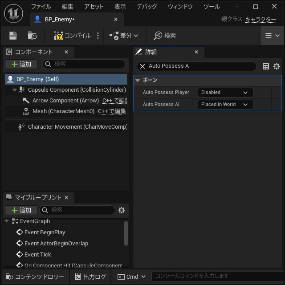The height and width of the screenshot is (285, 285).
Task: Click 追加 button in My Blueprint panel
Action: tap(21, 210)
